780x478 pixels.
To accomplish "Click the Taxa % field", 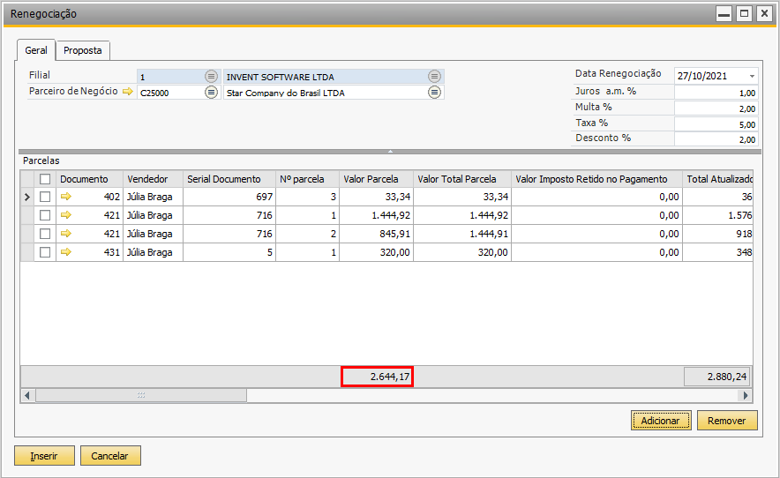I will 716,123.
